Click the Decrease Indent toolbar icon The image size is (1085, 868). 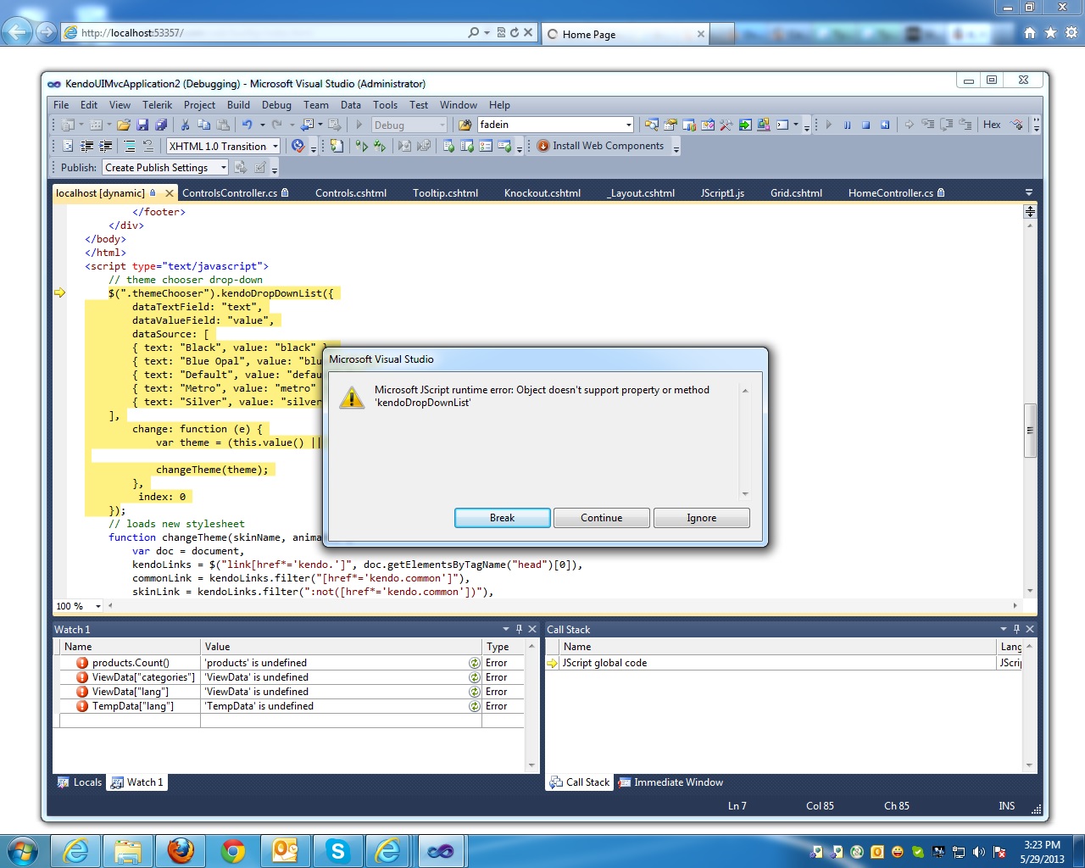[x=86, y=146]
